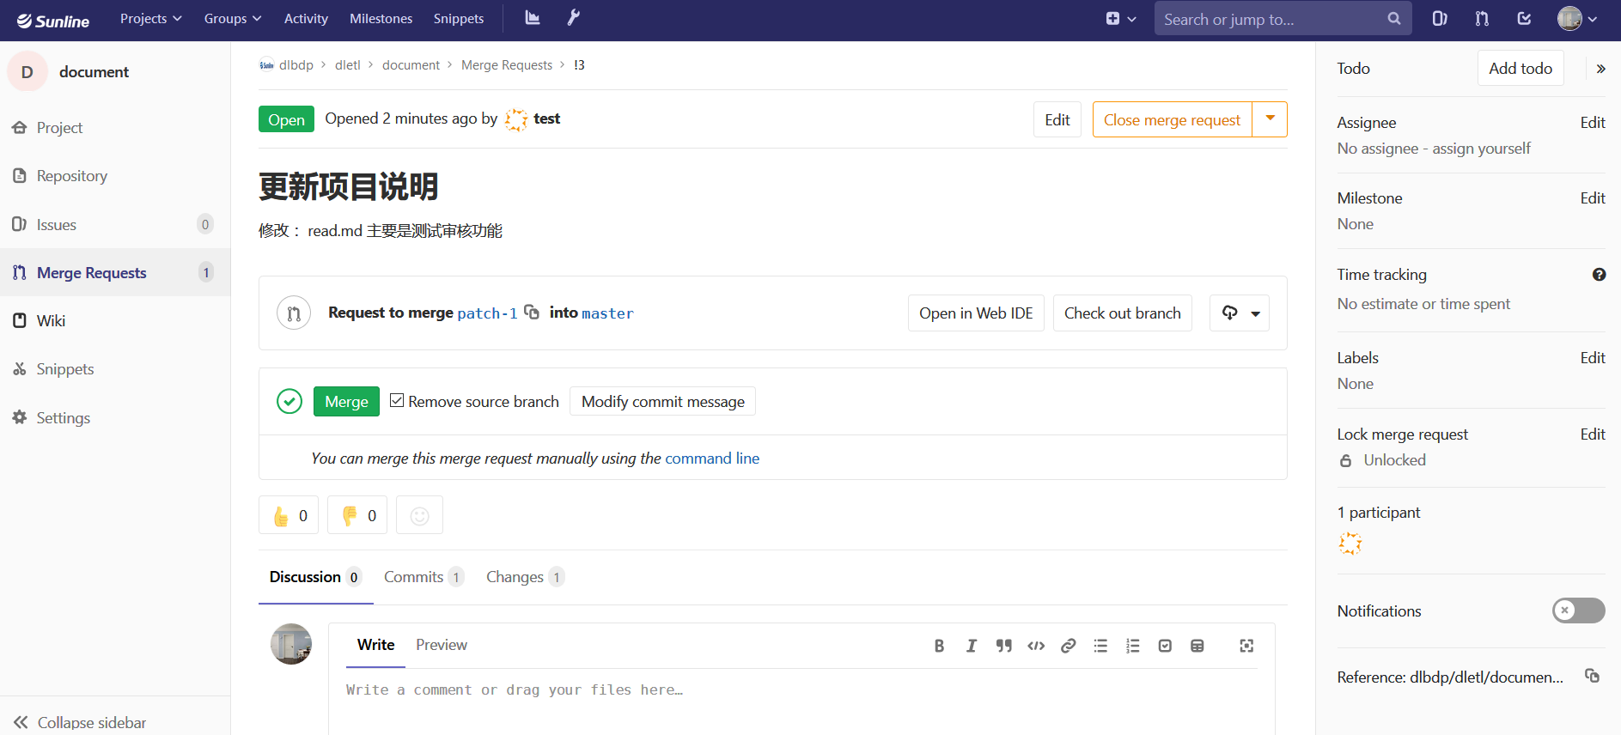Copy source branch name patch-1

pyautogui.click(x=532, y=312)
